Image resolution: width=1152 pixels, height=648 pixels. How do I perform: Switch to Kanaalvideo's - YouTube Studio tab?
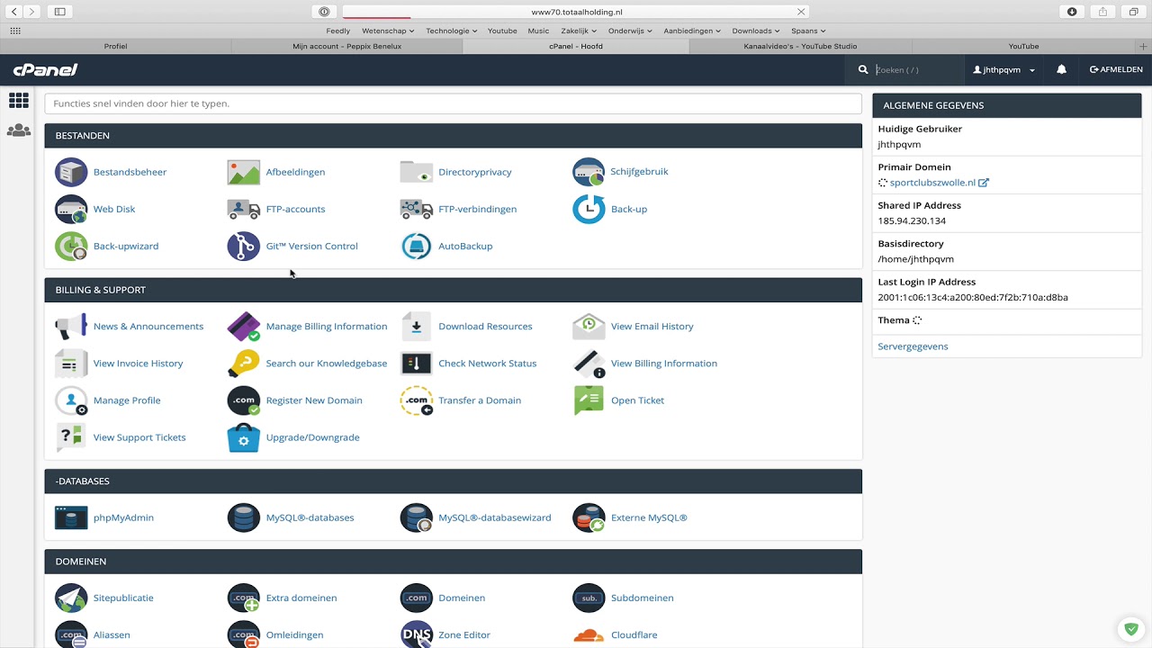[x=800, y=46]
